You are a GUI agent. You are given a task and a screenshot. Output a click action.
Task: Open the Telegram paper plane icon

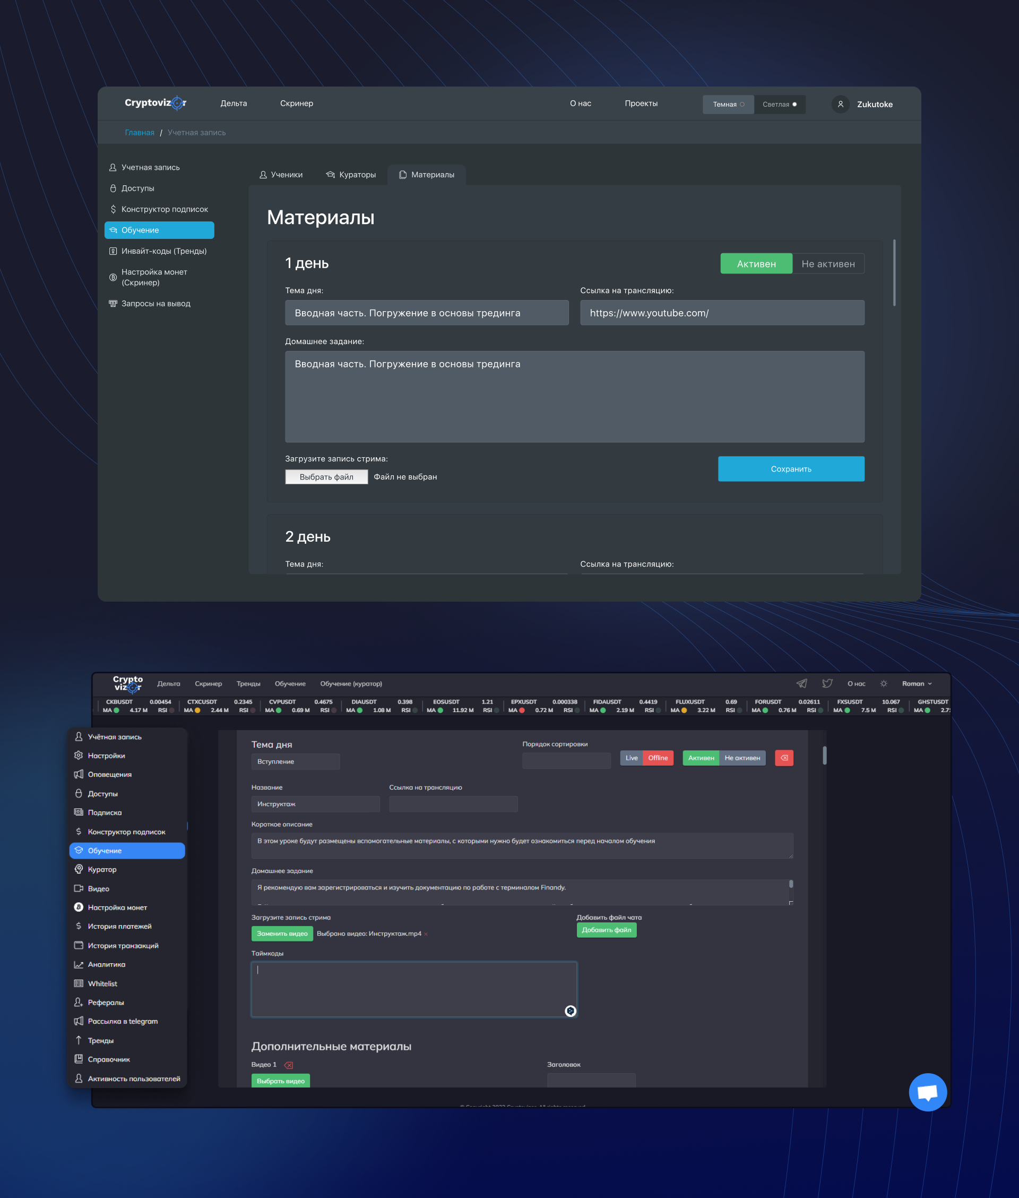(801, 683)
